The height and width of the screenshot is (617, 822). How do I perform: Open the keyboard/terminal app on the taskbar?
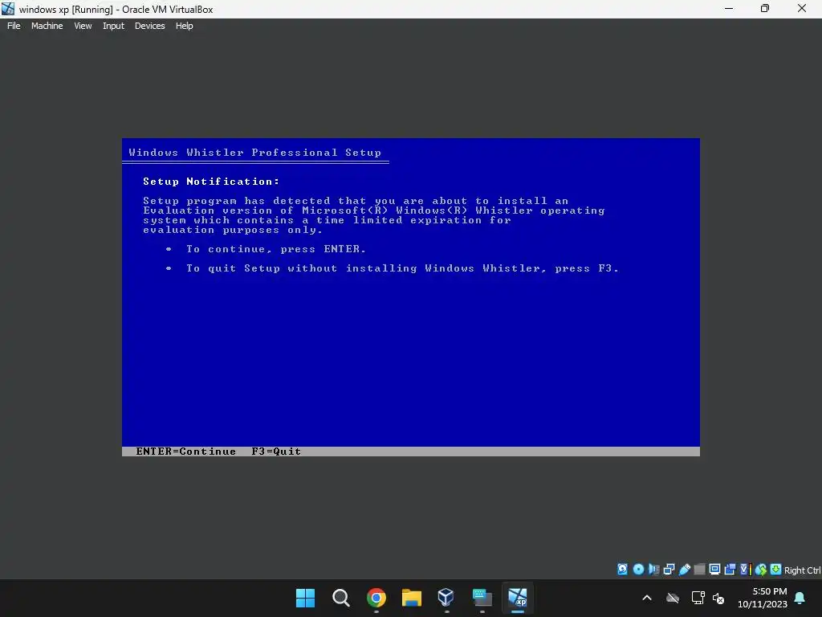click(x=482, y=598)
